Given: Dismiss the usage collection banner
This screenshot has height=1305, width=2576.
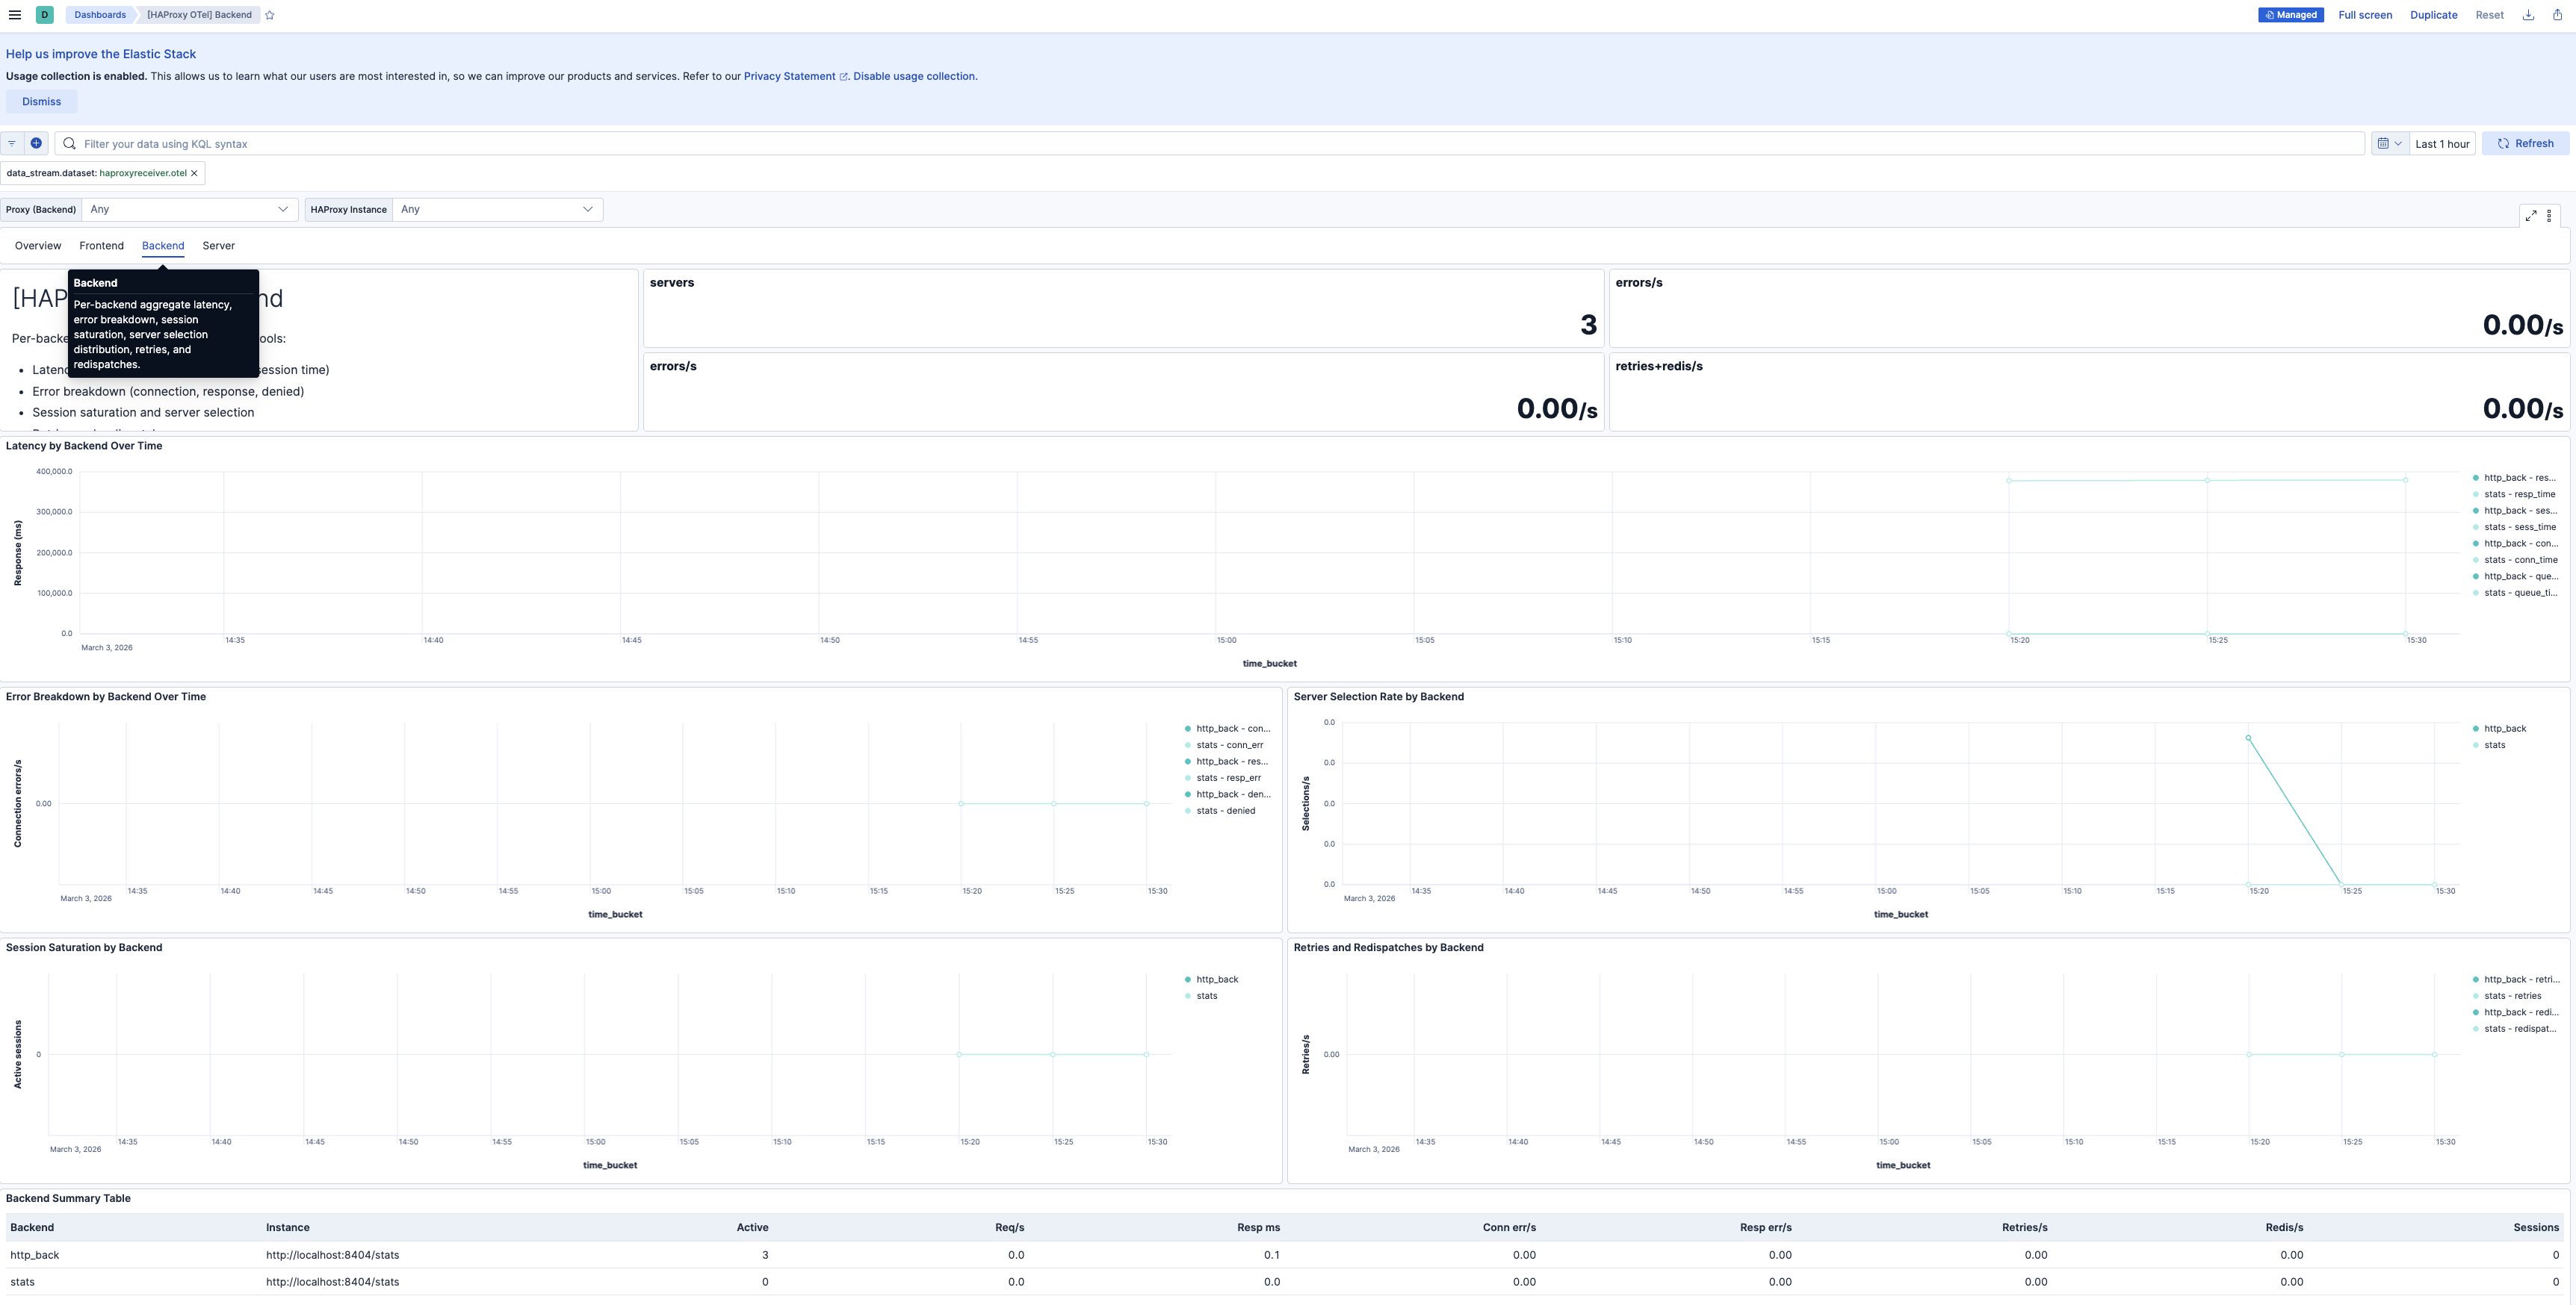Looking at the screenshot, I should [x=41, y=101].
